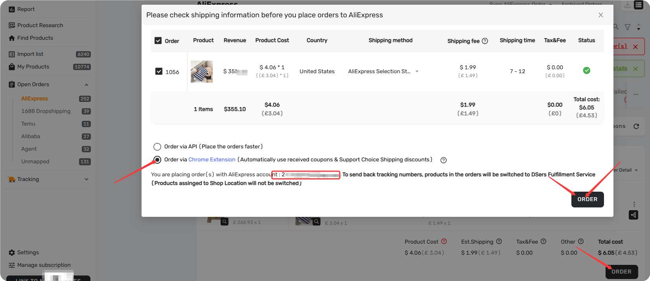
Task: Open the Report sidebar icon
Action: (x=12, y=9)
